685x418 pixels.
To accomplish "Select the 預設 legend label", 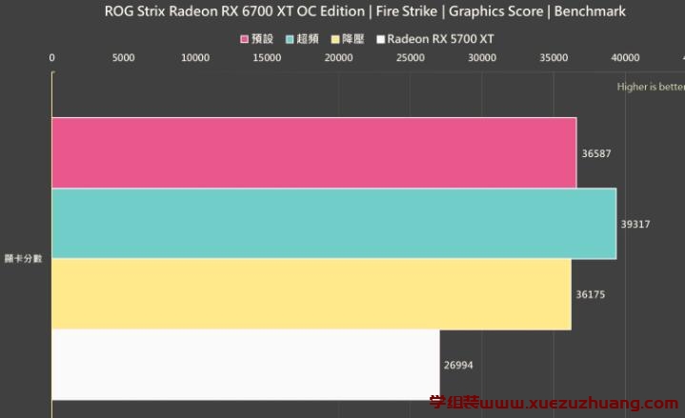I will (262, 39).
